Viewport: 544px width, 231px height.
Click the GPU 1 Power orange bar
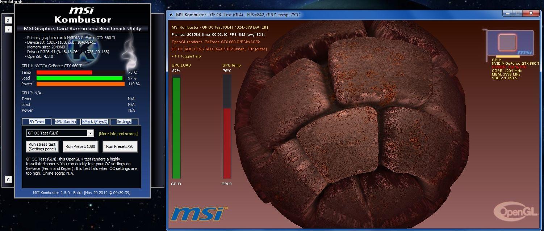[x=81, y=84]
